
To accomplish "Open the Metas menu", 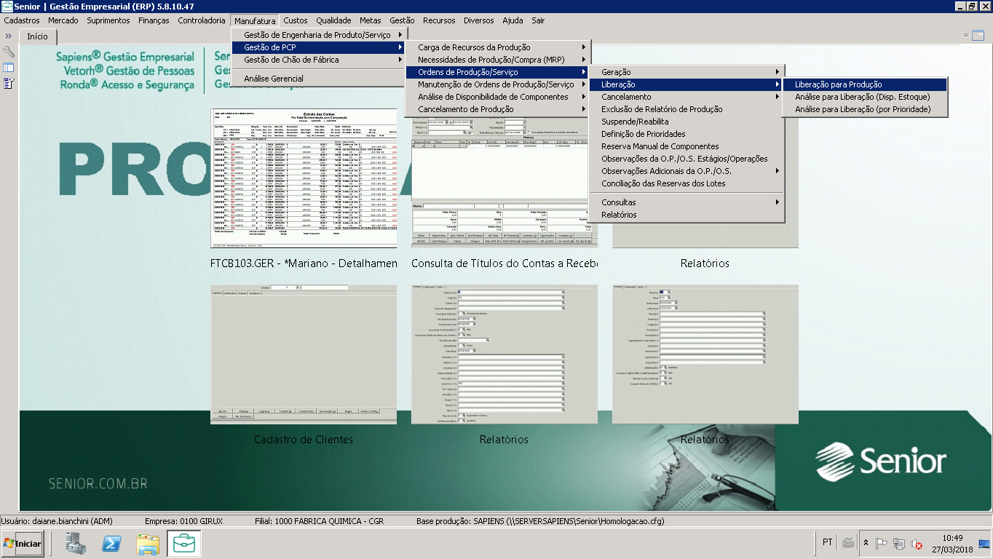I will pyautogui.click(x=371, y=20).
